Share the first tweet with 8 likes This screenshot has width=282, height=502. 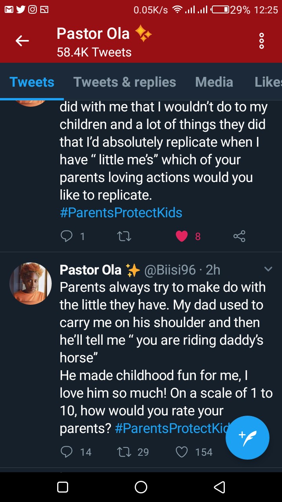[x=239, y=236]
